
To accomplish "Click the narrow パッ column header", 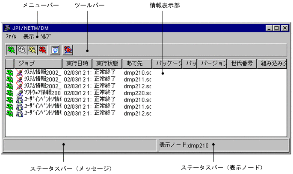I will (189, 64).
